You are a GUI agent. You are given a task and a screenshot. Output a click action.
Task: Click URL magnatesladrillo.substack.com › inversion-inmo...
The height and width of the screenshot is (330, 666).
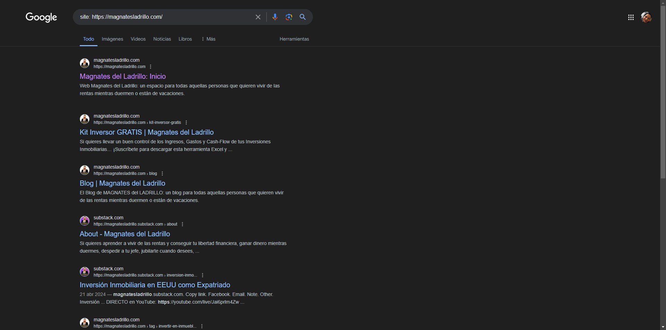tap(145, 275)
